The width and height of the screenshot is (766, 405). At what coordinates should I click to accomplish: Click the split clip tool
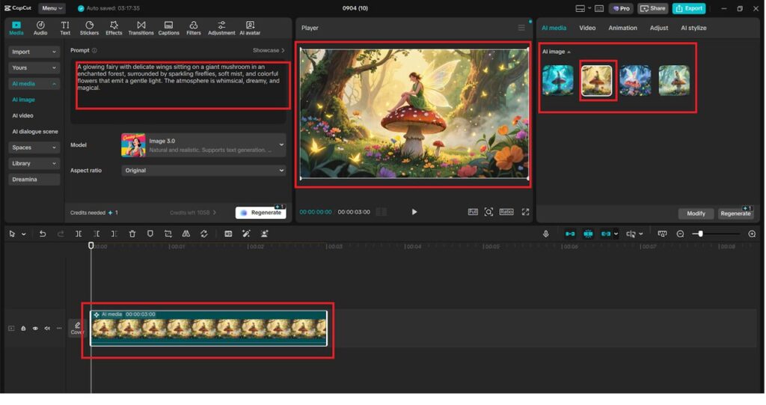[x=79, y=234]
